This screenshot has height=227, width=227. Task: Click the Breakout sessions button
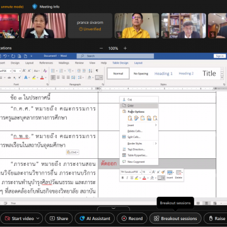tap(175, 219)
